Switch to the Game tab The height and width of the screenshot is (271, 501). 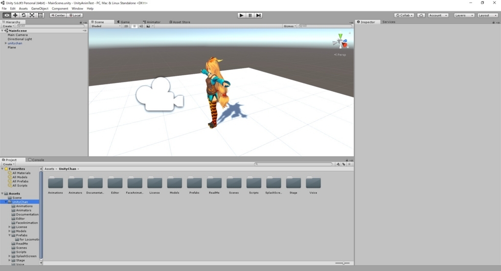[x=123, y=22]
